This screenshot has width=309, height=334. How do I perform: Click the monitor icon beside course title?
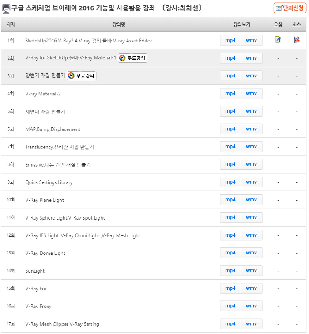click(x=6, y=9)
